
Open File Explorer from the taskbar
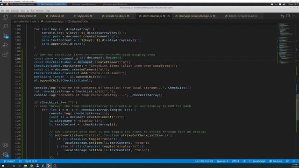(x=25, y=166)
